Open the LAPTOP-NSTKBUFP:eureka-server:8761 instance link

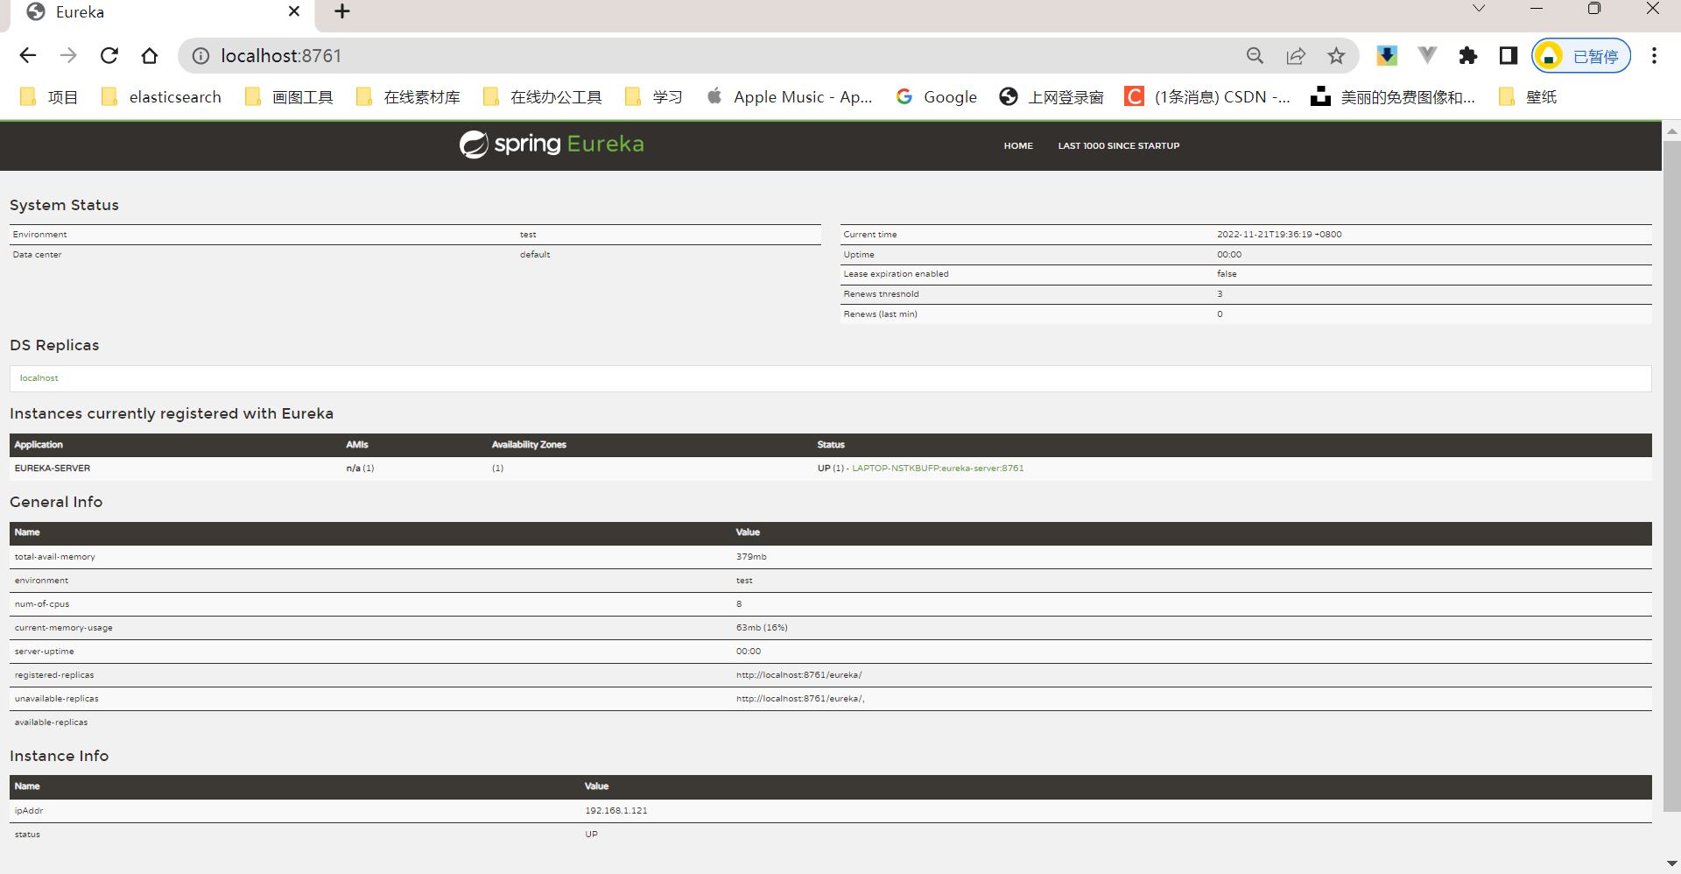(938, 469)
